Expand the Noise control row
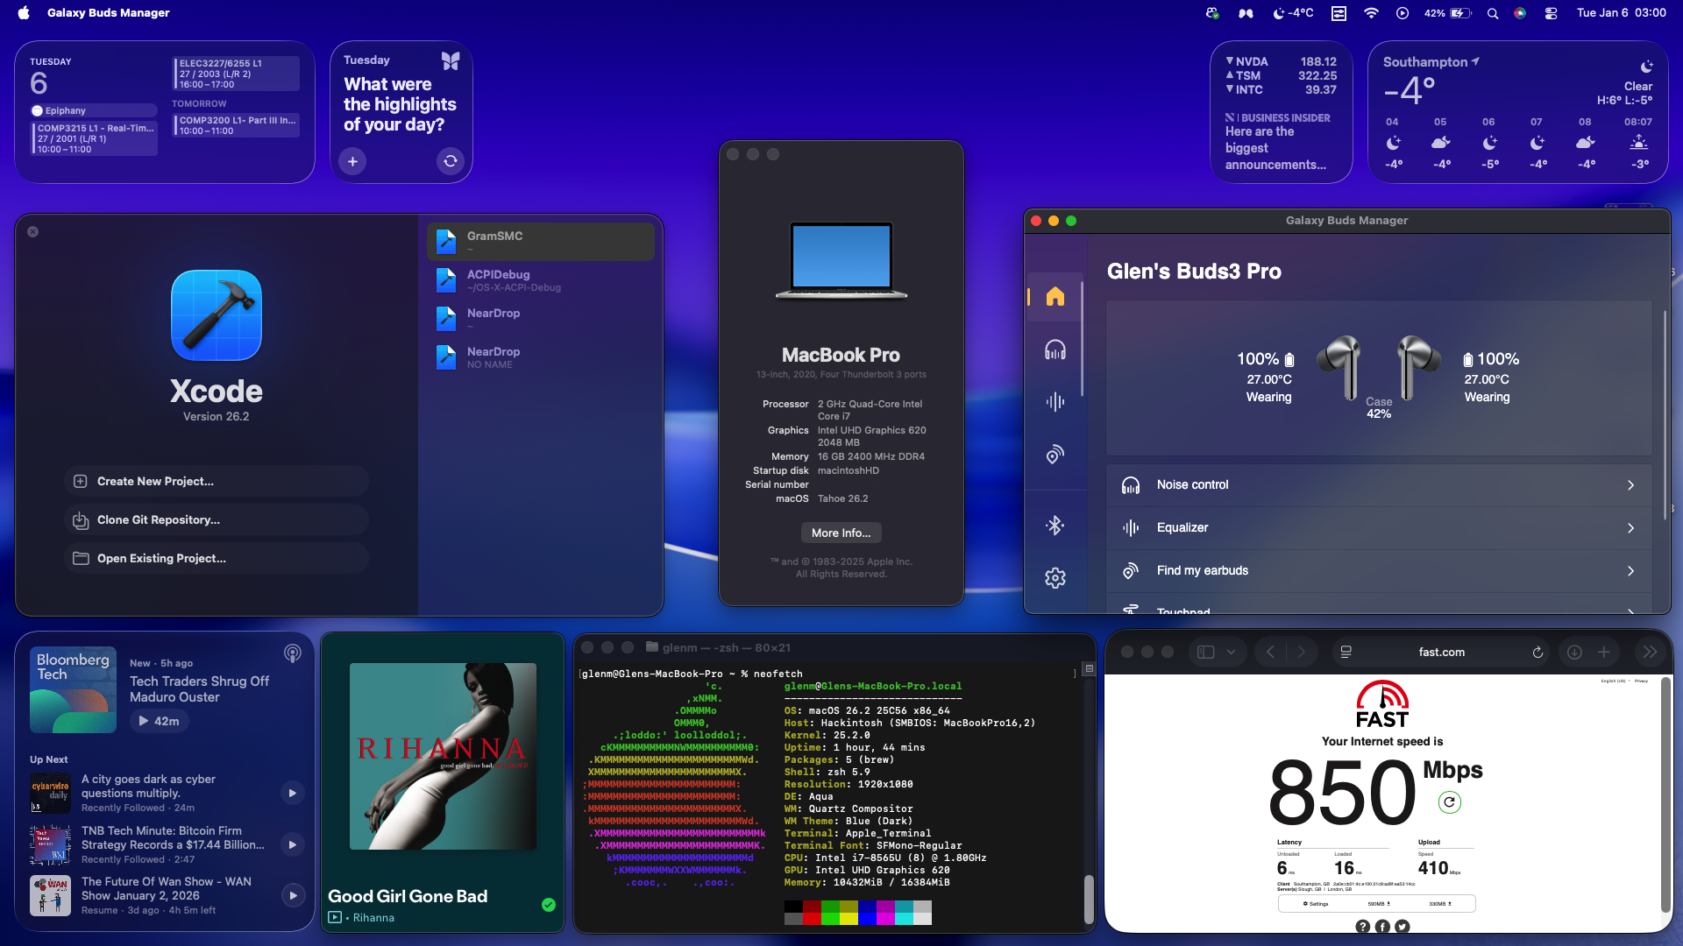 pyautogui.click(x=1379, y=485)
